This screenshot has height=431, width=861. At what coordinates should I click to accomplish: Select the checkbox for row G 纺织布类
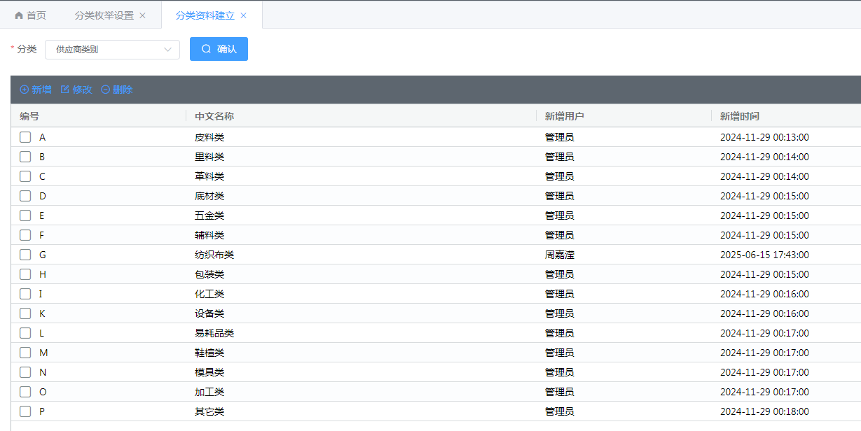pos(25,255)
